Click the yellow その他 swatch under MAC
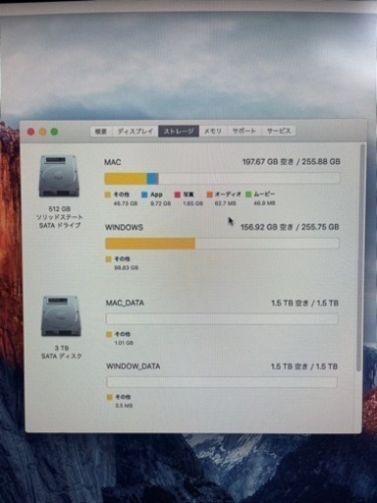The height and width of the screenshot is (503, 377). [x=107, y=195]
